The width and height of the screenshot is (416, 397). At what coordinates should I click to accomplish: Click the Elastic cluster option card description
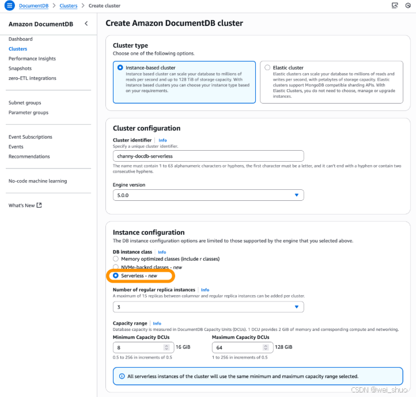click(x=334, y=85)
